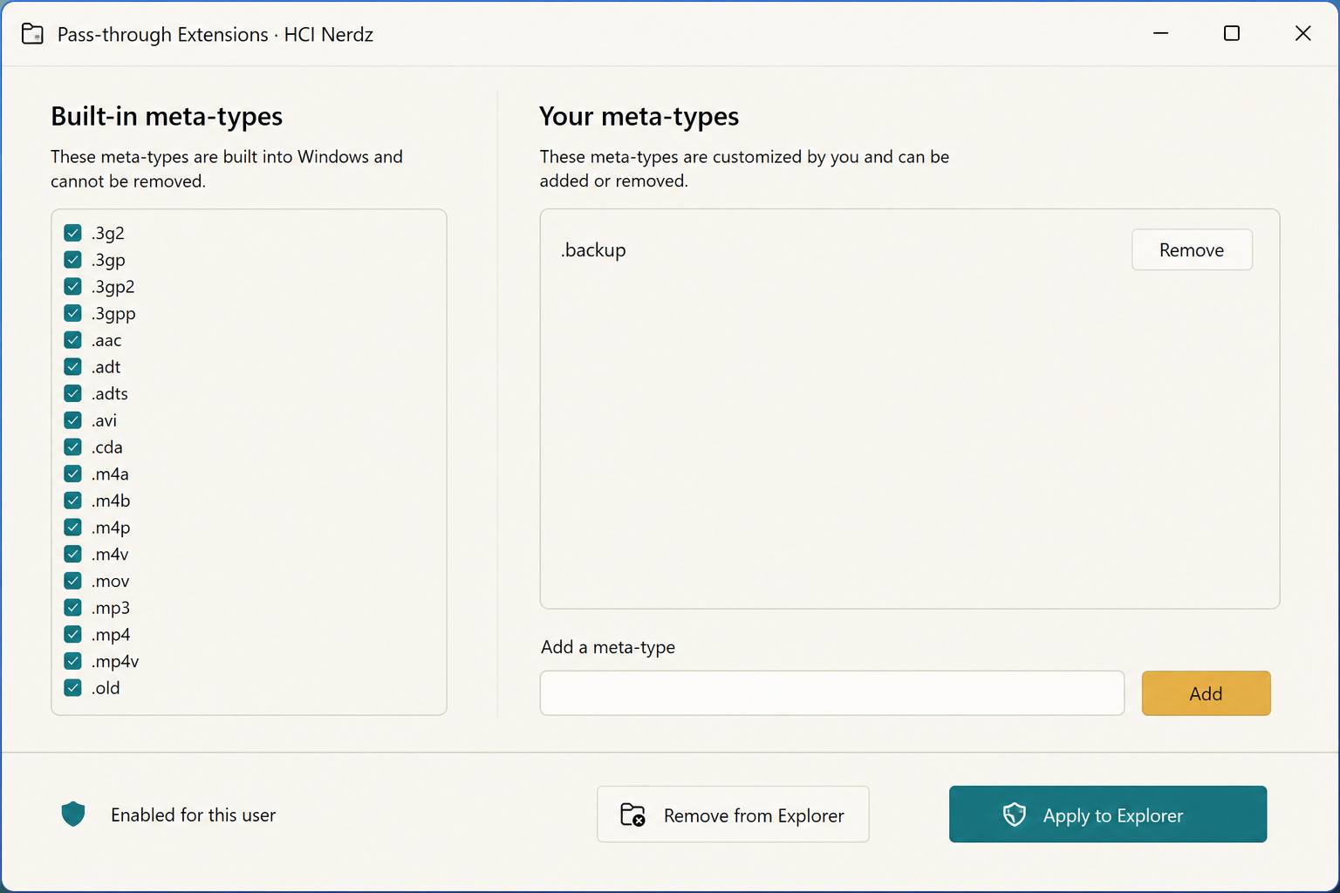Click the shield icon on Apply to Explorer
This screenshot has height=893, width=1340.
pos(1015,815)
